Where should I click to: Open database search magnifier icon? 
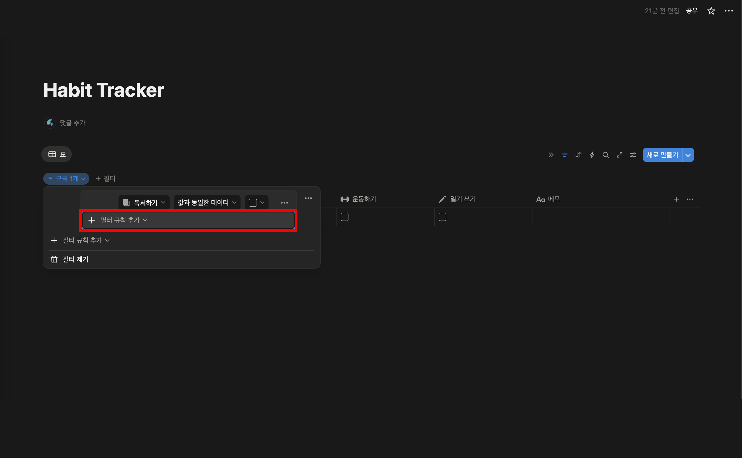coord(606,155)
